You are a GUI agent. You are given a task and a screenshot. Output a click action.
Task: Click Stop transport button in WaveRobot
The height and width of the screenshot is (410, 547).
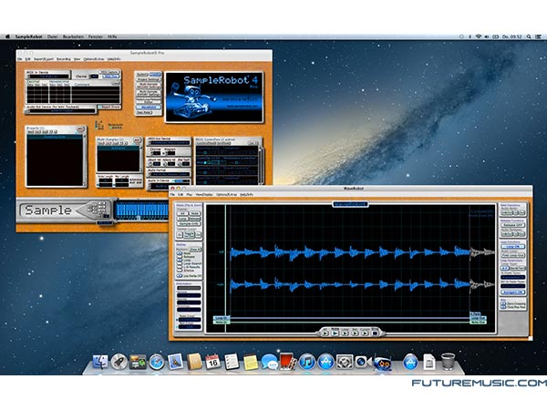tap(375, 333)
